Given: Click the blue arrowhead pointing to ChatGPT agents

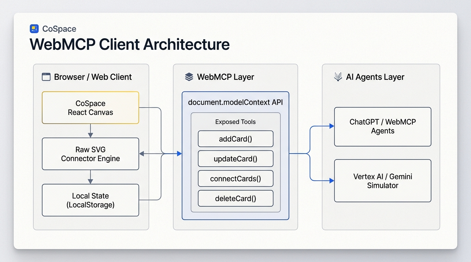Looking at the screenshot, I should [332, 126].
